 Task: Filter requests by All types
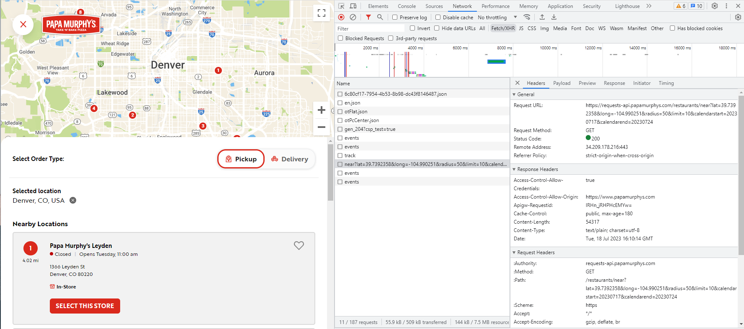[x=482, y=28]
